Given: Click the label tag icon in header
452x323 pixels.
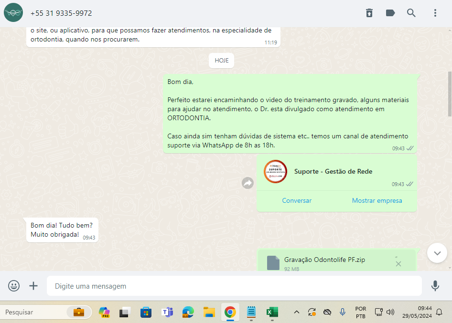Looking at the screenshot, I should point(390,13).
